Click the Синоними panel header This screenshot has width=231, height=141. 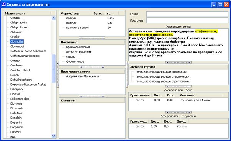tap(92, 101)
